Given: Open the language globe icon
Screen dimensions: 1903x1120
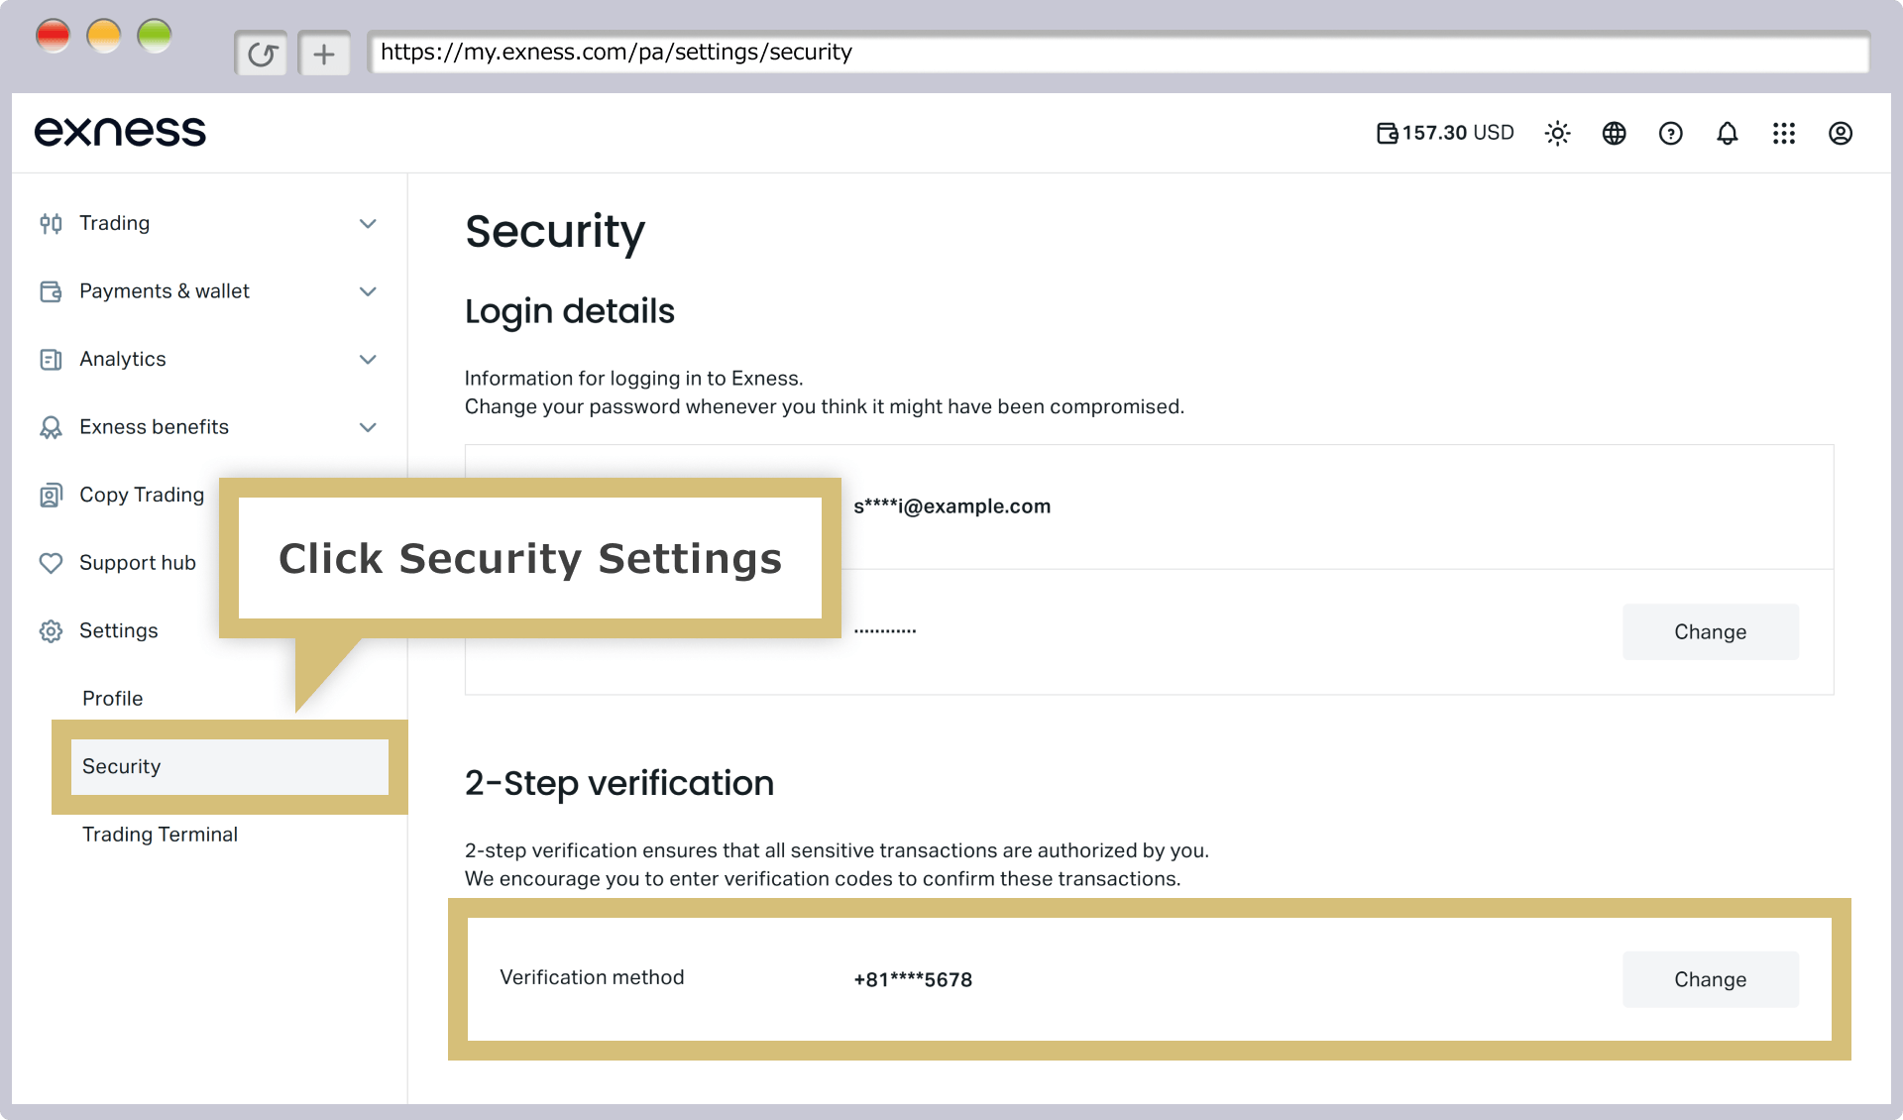Looking at the screenshot, I should [1614, 133].
